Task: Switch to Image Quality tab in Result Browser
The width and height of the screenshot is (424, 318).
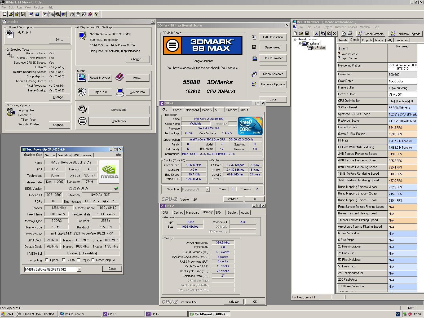Action: (383, 40)
